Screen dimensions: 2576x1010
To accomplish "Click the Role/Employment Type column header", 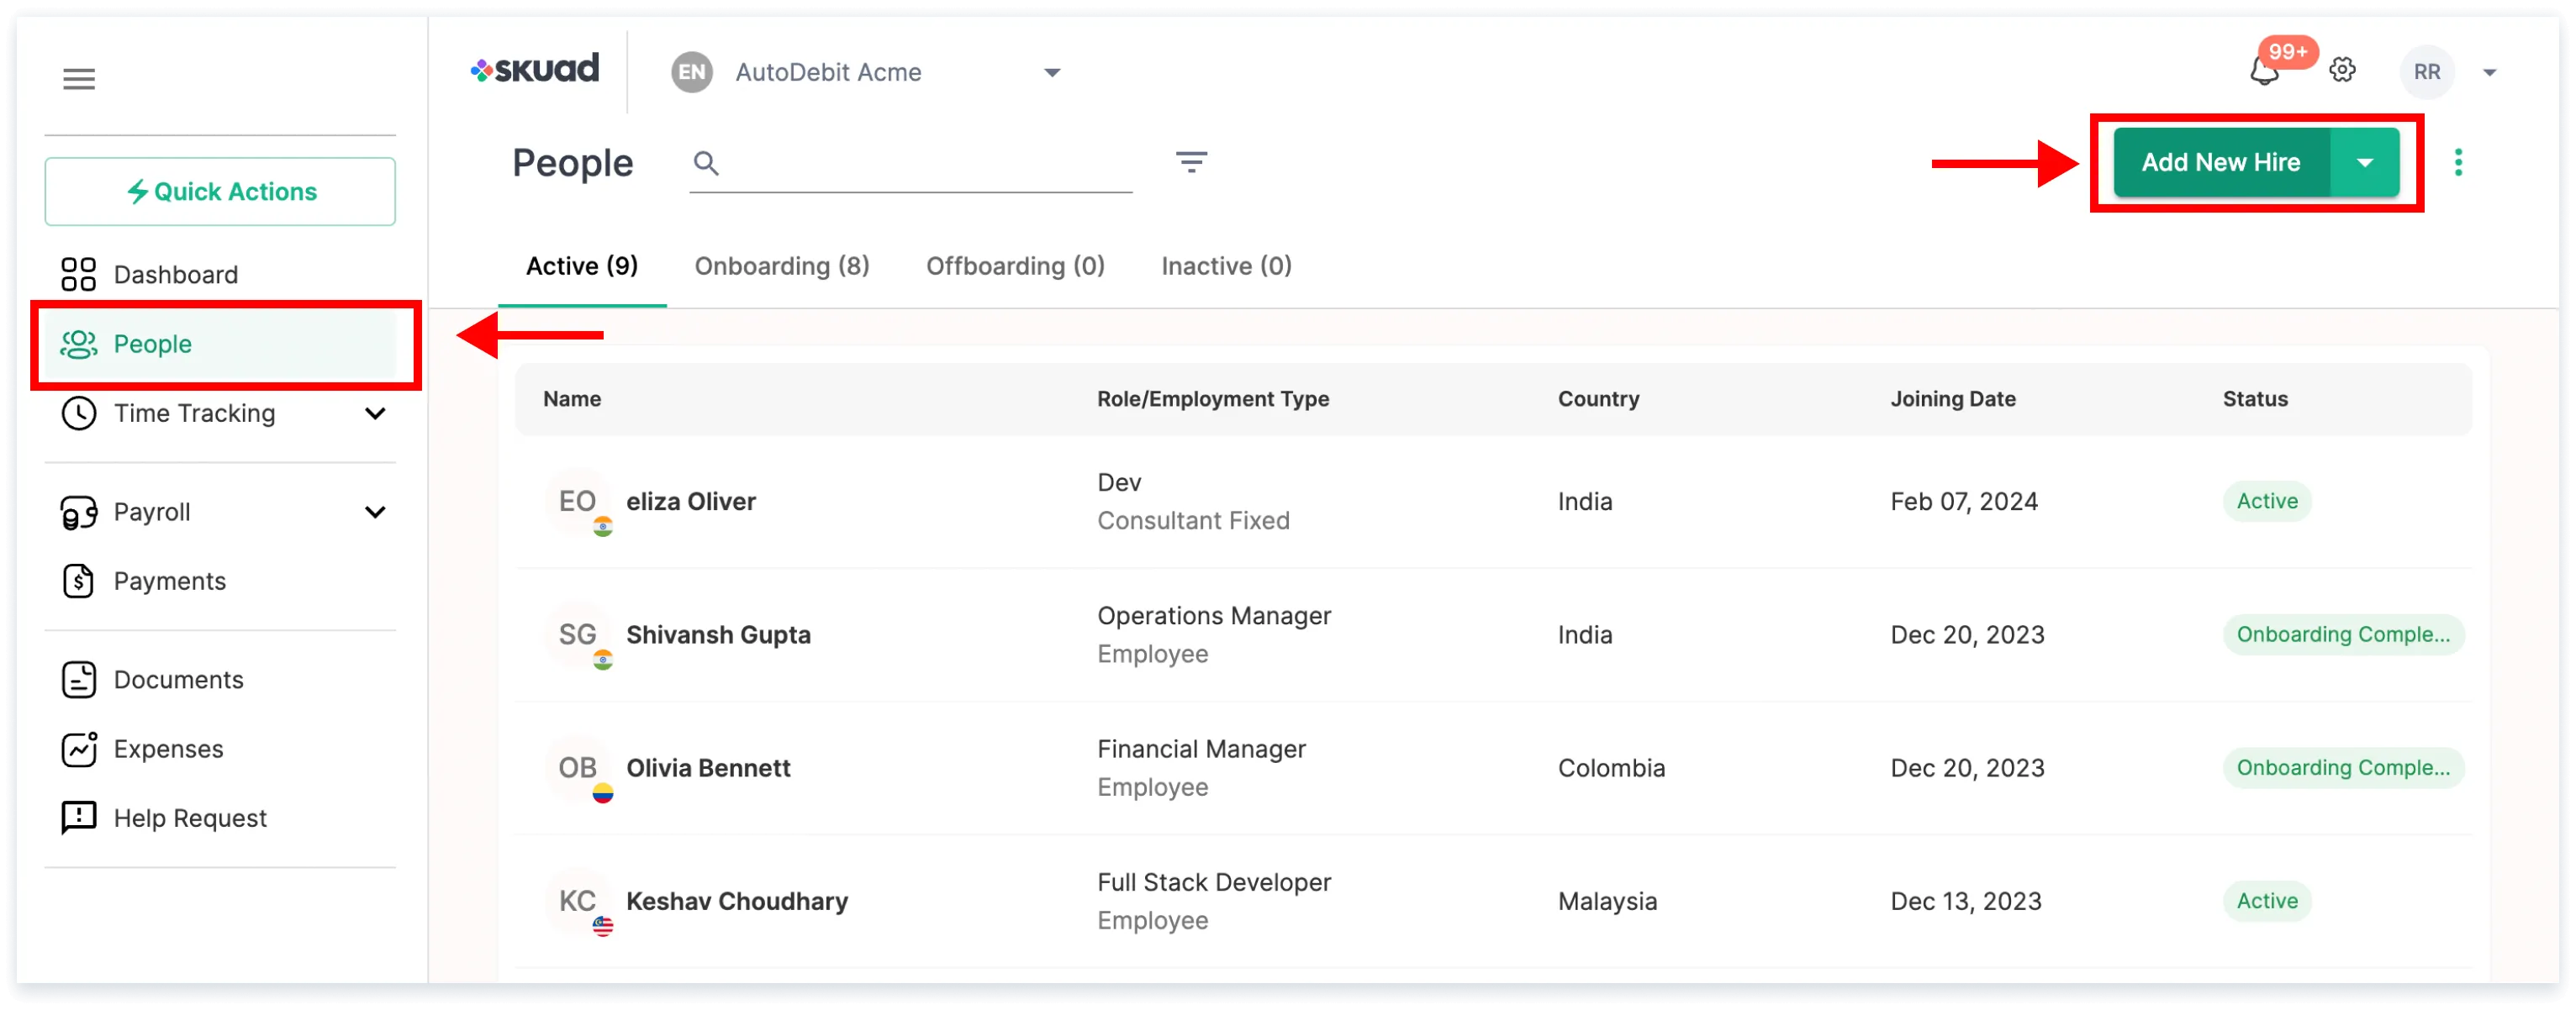I will click(x=1213, y=400).
